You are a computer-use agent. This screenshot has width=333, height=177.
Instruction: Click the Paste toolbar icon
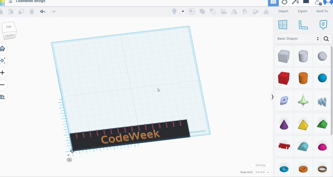tap(11, 12)
